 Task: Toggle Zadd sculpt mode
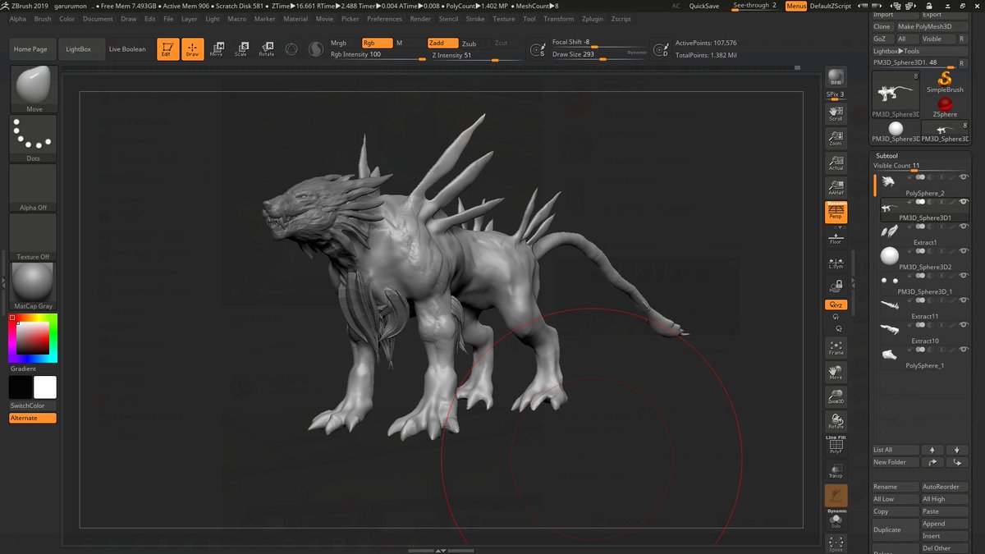point(442,43)
